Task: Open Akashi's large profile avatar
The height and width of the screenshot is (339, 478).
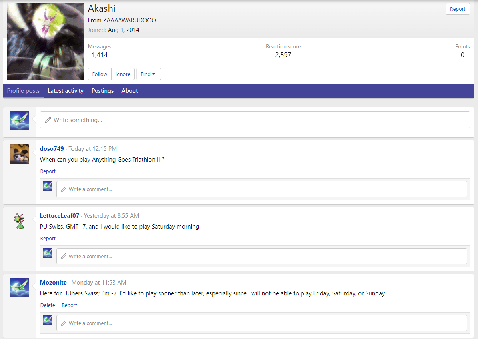Action: coord(46,41)
